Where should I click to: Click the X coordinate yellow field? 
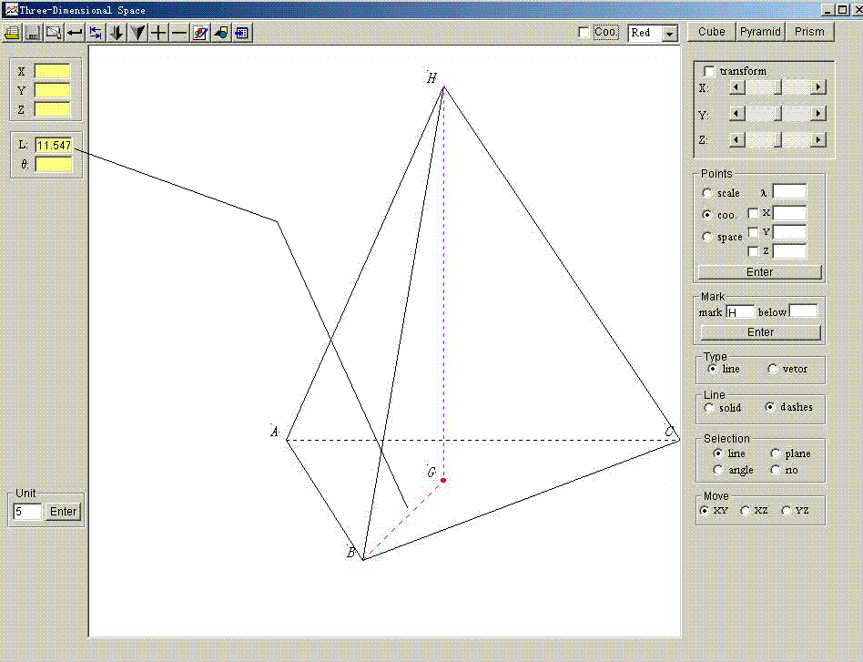[x=52, y=71]
